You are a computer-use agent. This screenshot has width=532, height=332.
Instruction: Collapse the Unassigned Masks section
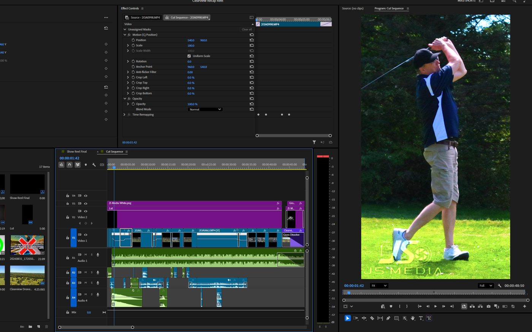click(125, 29)
